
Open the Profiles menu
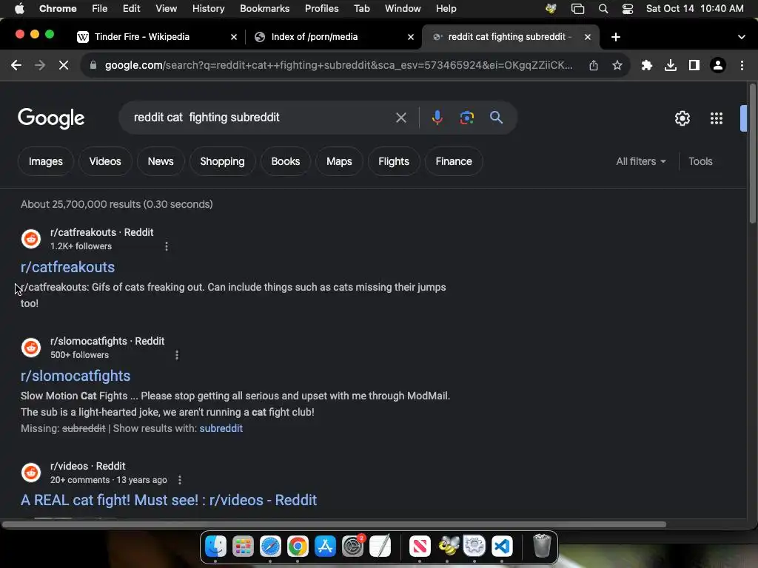tap(321, 8)
